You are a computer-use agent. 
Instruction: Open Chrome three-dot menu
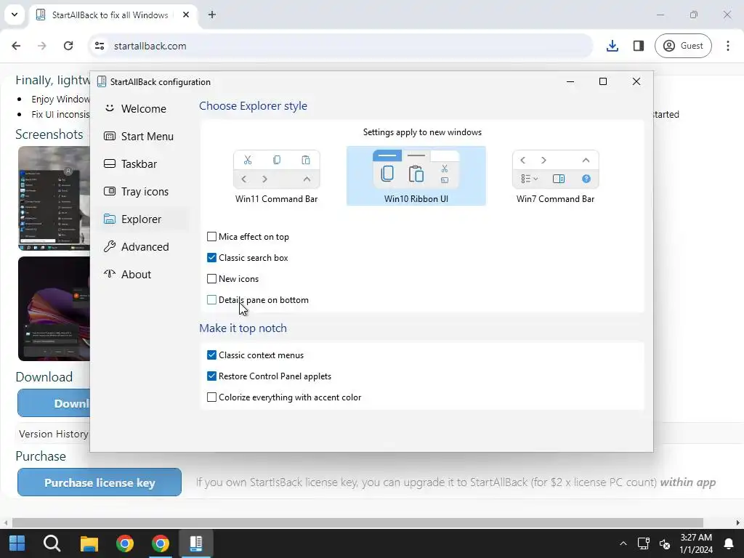pos(728,46)
